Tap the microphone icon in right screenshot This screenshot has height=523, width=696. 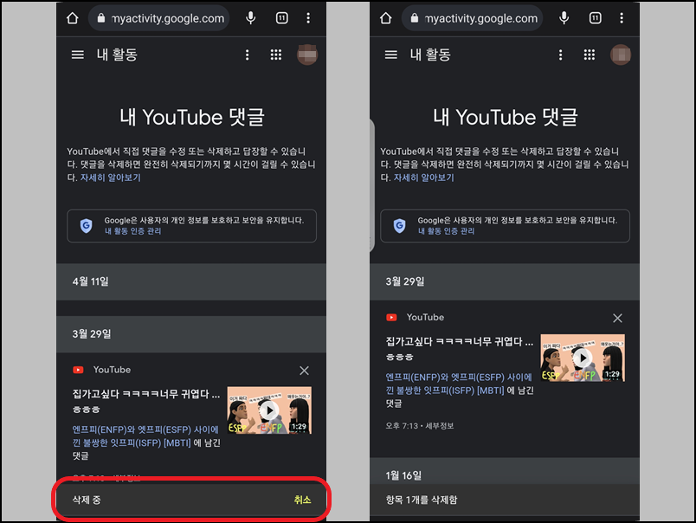564,18
